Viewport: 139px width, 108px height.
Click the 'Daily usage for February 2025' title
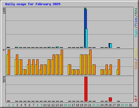pos(33,4)
